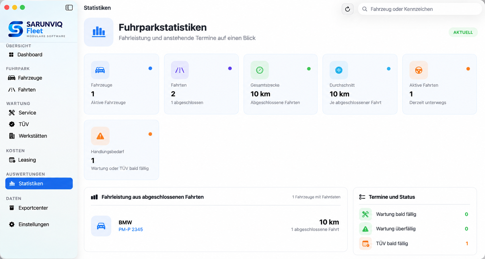The height and width of the screenshot is (259, 485).
Task: Click 'Wartung oder TÜV bald fällig' text
Action: (x=120, y=168)
